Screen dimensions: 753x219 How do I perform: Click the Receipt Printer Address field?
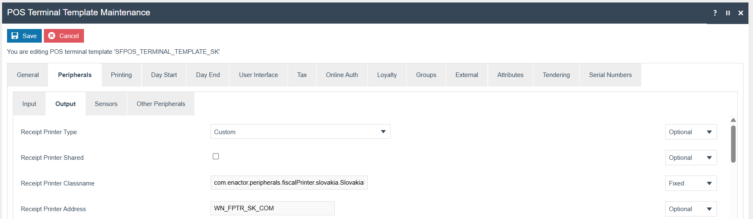pyautogui.click(x=272, y=208)
